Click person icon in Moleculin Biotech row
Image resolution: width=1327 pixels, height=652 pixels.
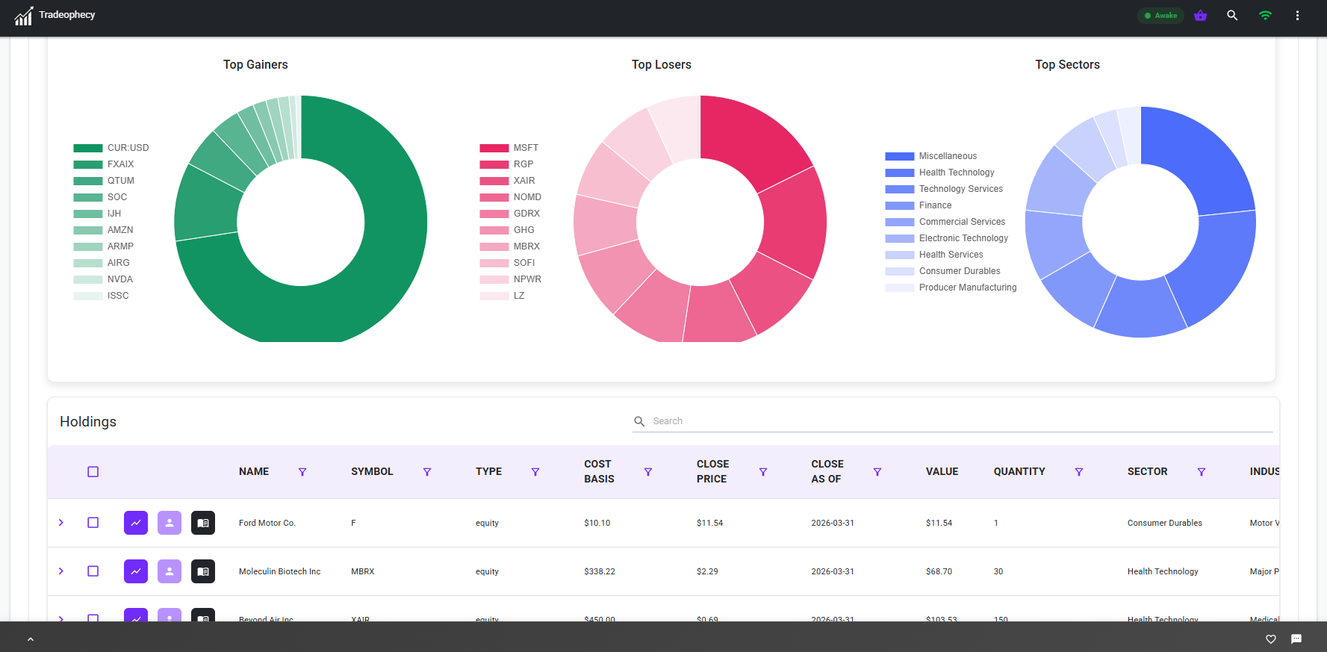[x=170, y=571]
